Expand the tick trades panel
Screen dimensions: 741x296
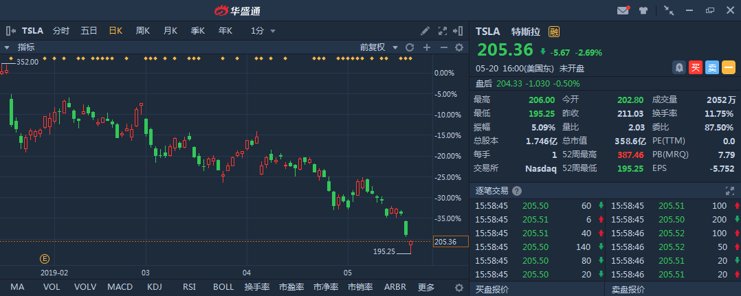[x=730, y=191]
